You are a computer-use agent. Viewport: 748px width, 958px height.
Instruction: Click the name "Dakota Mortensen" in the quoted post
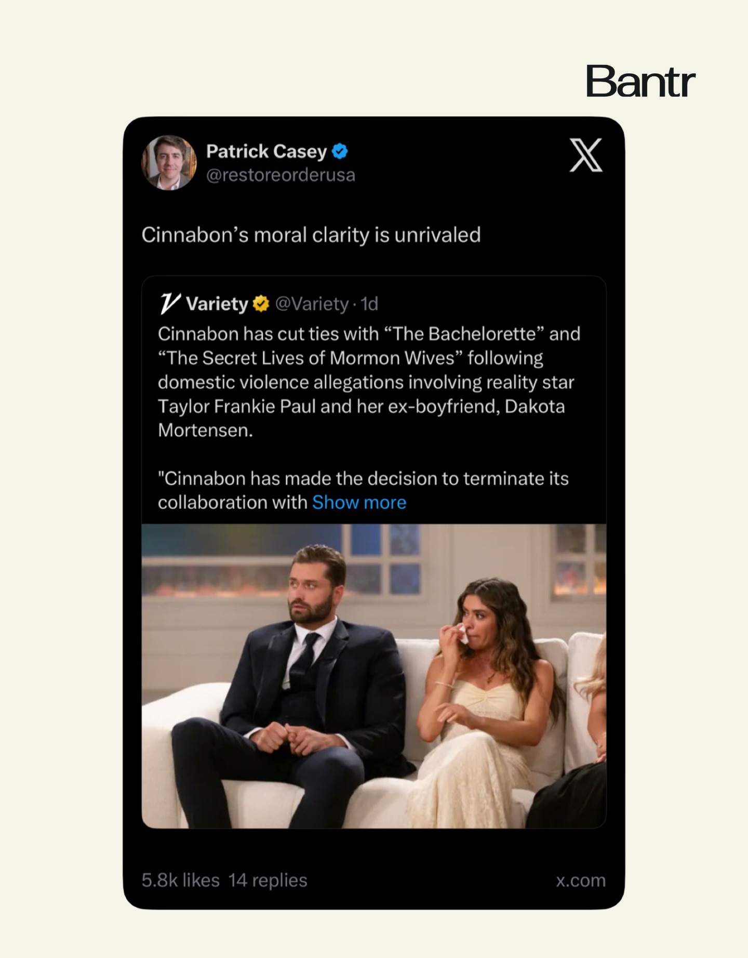click(x=535, y=406)
